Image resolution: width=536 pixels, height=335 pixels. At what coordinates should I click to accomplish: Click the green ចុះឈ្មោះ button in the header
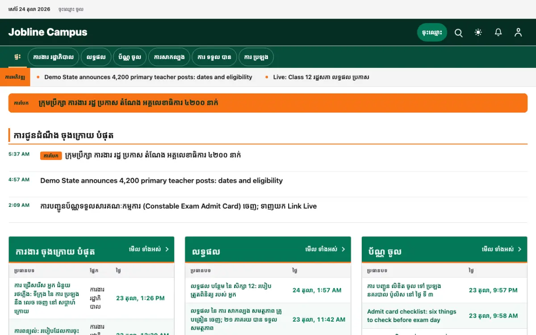click(432, 33)
